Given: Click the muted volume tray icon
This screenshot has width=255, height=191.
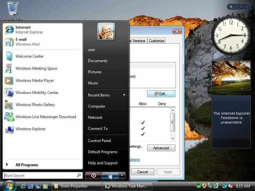Looking at the screenshot, I should [230, 186].
